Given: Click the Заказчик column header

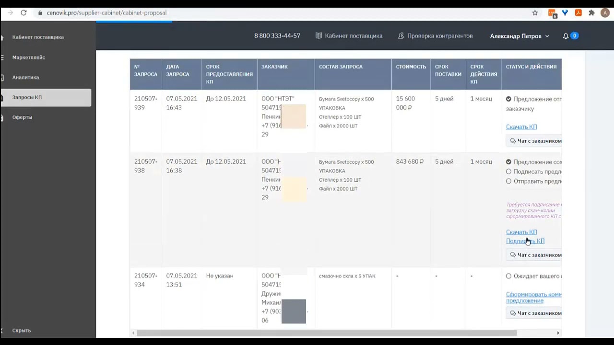Looking at the screenshot, I should [x=286, y=74].
